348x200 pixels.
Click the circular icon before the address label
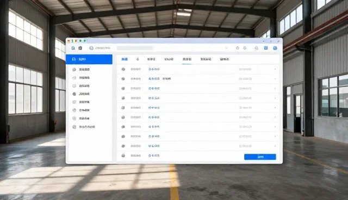[x=91, y=48]
